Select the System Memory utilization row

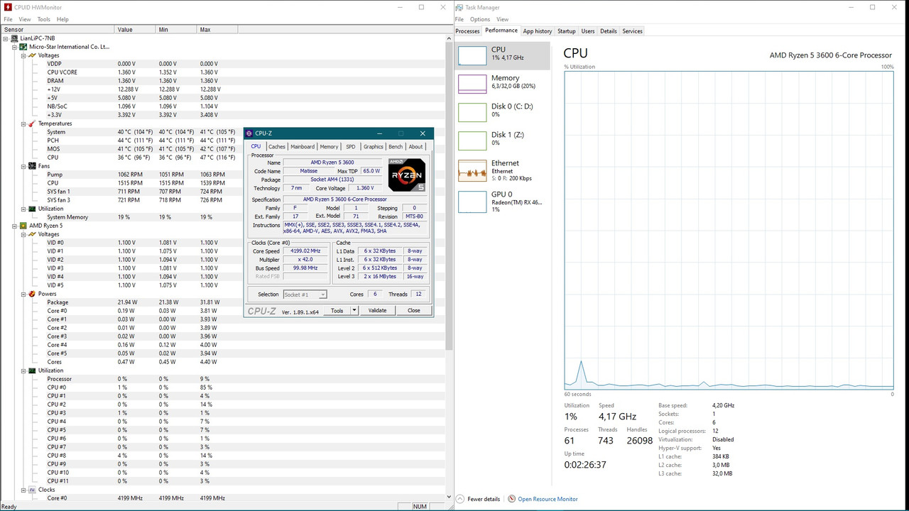tap(223, 217)
